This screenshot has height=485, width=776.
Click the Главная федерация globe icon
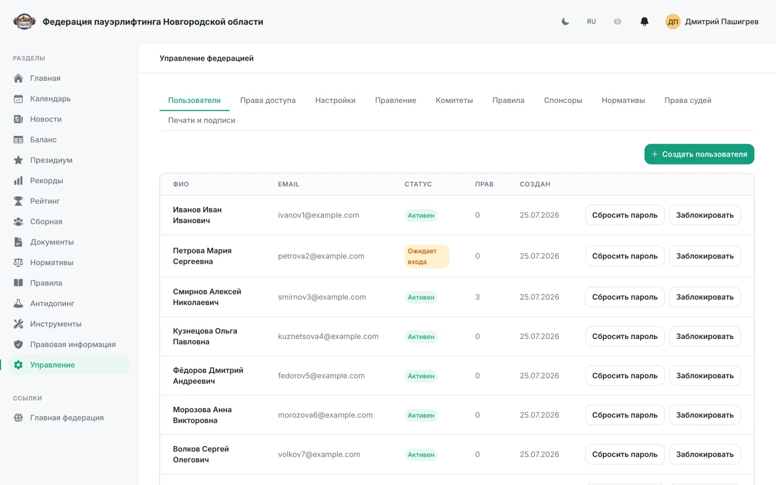point(18,418)
